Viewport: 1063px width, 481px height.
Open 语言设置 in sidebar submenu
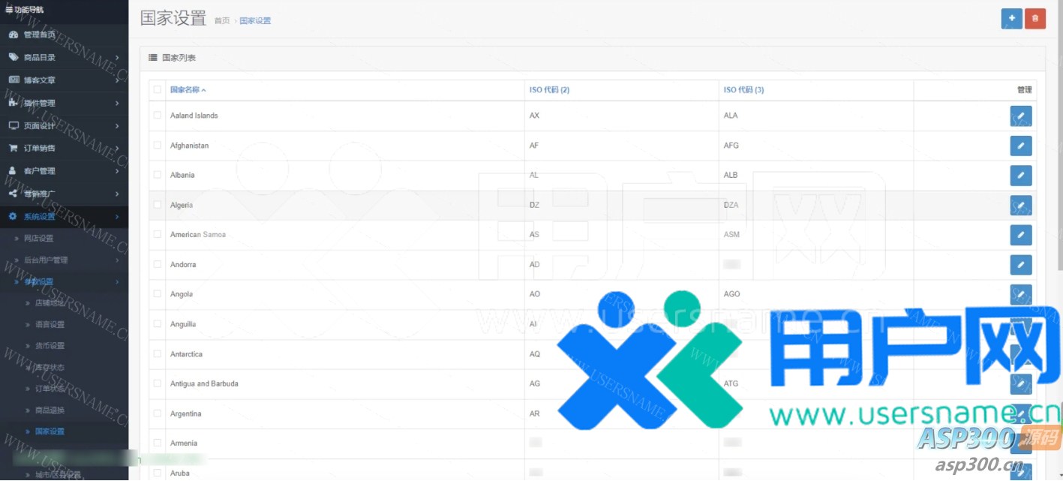click(50, 325)
